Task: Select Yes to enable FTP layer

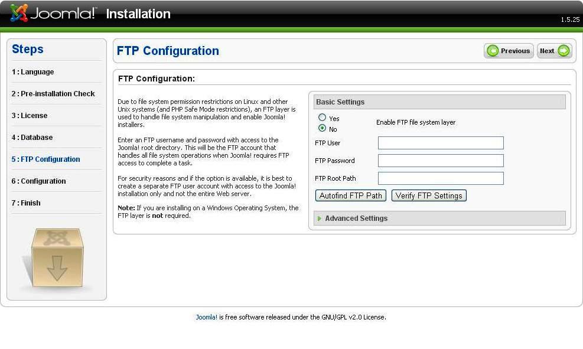Action: coord(322,118)
